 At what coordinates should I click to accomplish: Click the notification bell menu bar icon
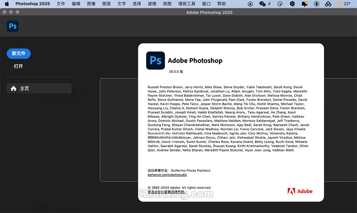coord(304,4)
